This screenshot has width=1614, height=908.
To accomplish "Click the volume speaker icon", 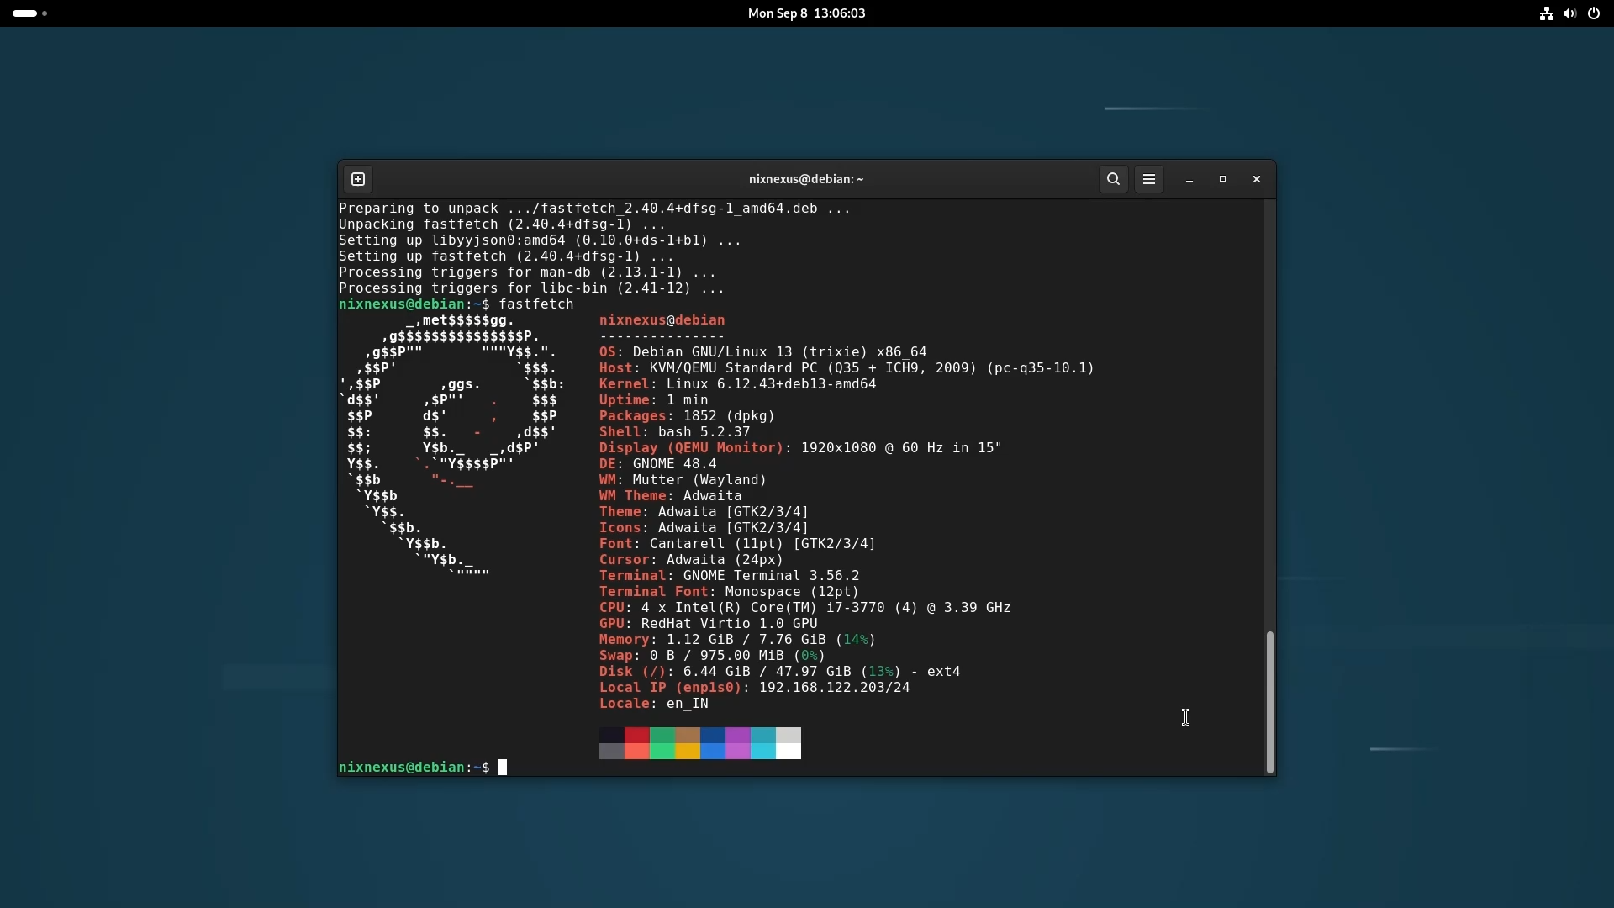I will 1570,13.
